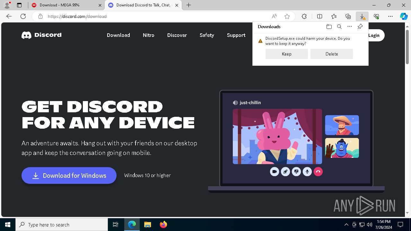Click the Windows taskbar search box
Image resolution: width=411 pixels, height=231 pixels.
coord(62,225)
